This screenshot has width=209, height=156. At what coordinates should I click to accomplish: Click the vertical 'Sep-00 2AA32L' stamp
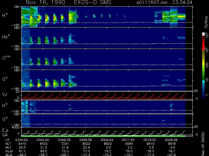click(x=203, y=144)
